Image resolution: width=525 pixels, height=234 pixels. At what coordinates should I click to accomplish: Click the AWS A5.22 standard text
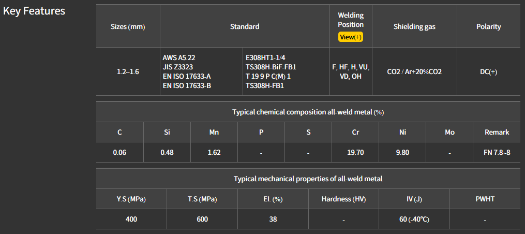[180, 57]
